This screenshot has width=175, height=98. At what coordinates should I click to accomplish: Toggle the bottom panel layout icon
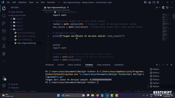click(x=150, y=2)
